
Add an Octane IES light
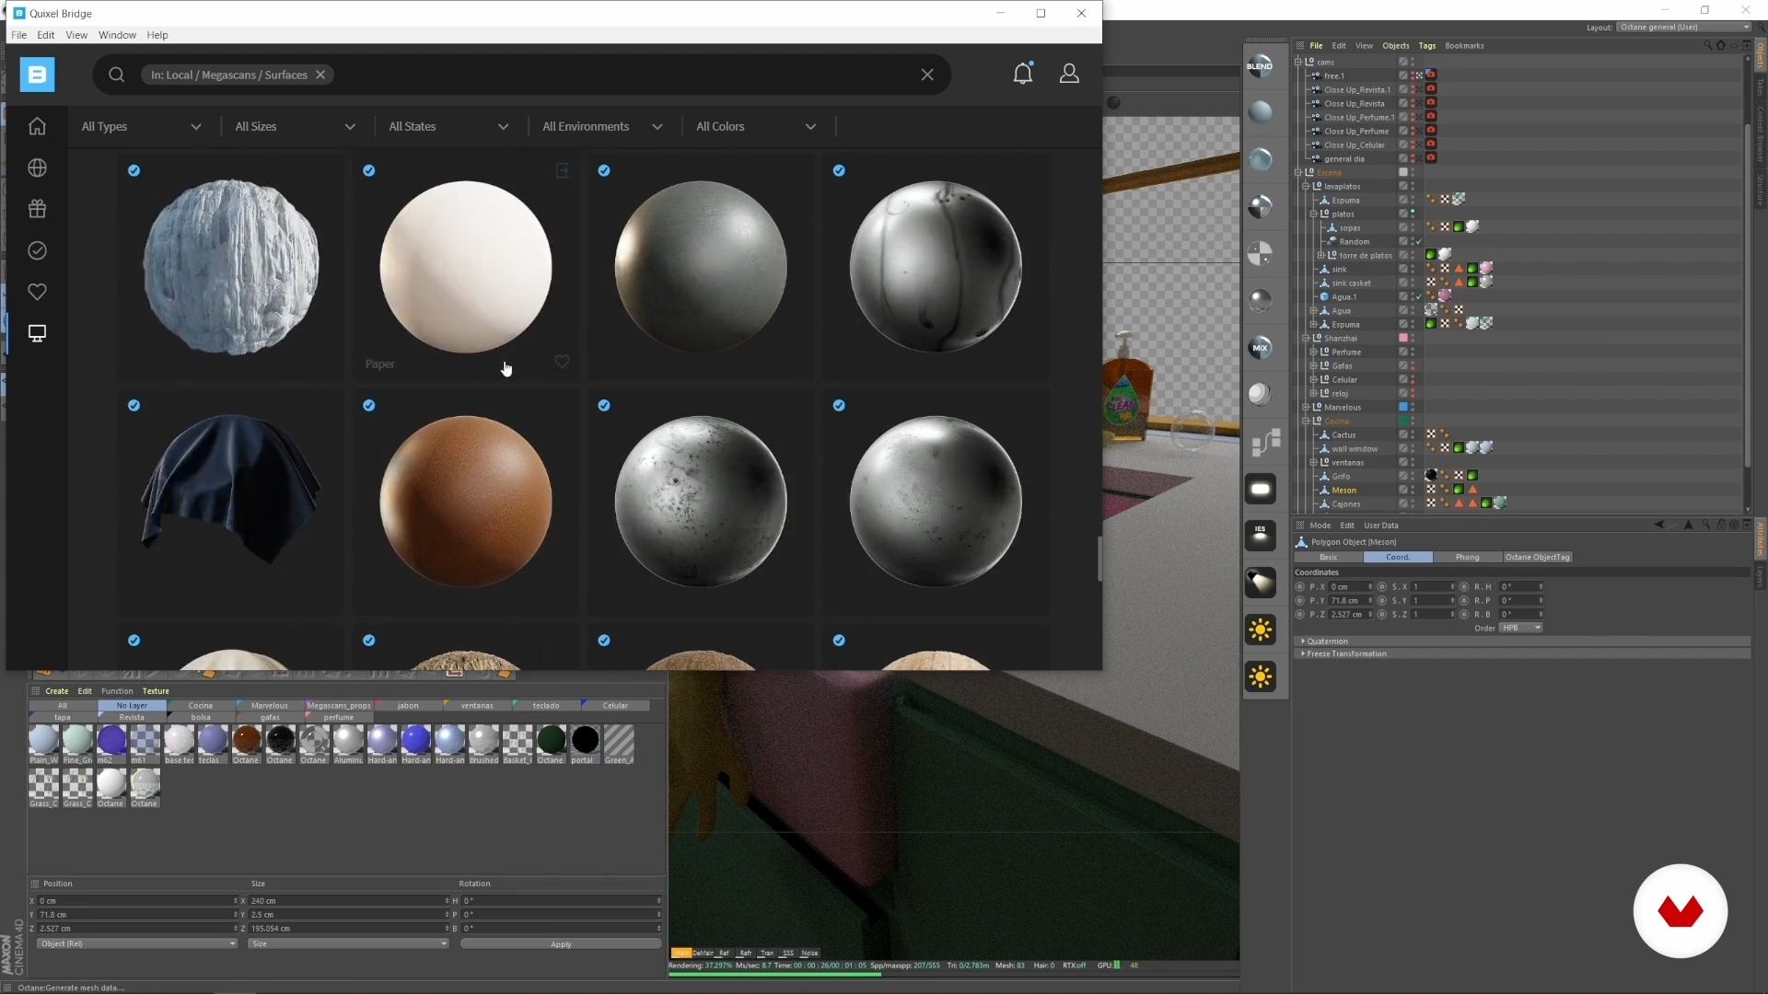[1260, 535]
